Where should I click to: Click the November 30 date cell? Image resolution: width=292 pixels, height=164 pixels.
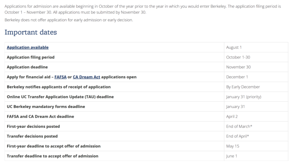[x=238, y=67]
